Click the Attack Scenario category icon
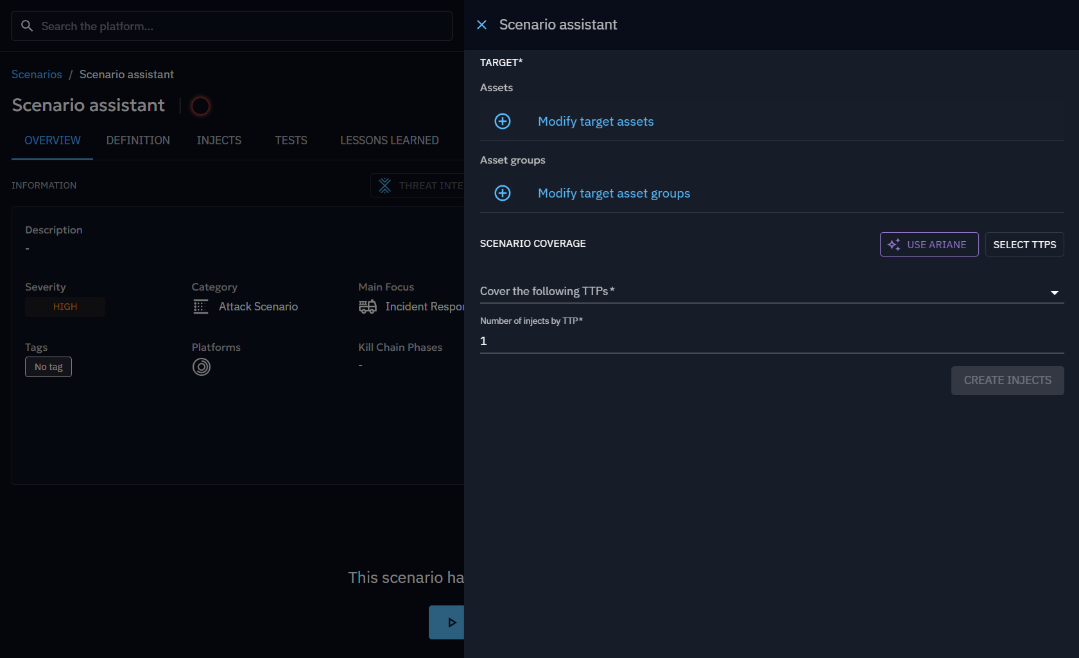Image resolution: width=1079 pixels, height=658 pixels. point(201,307)
